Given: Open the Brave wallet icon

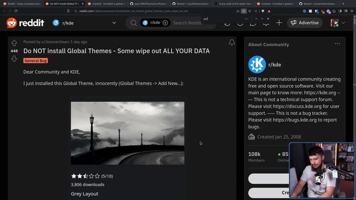Looking at the screenshot, I should (x=346, y=11).
